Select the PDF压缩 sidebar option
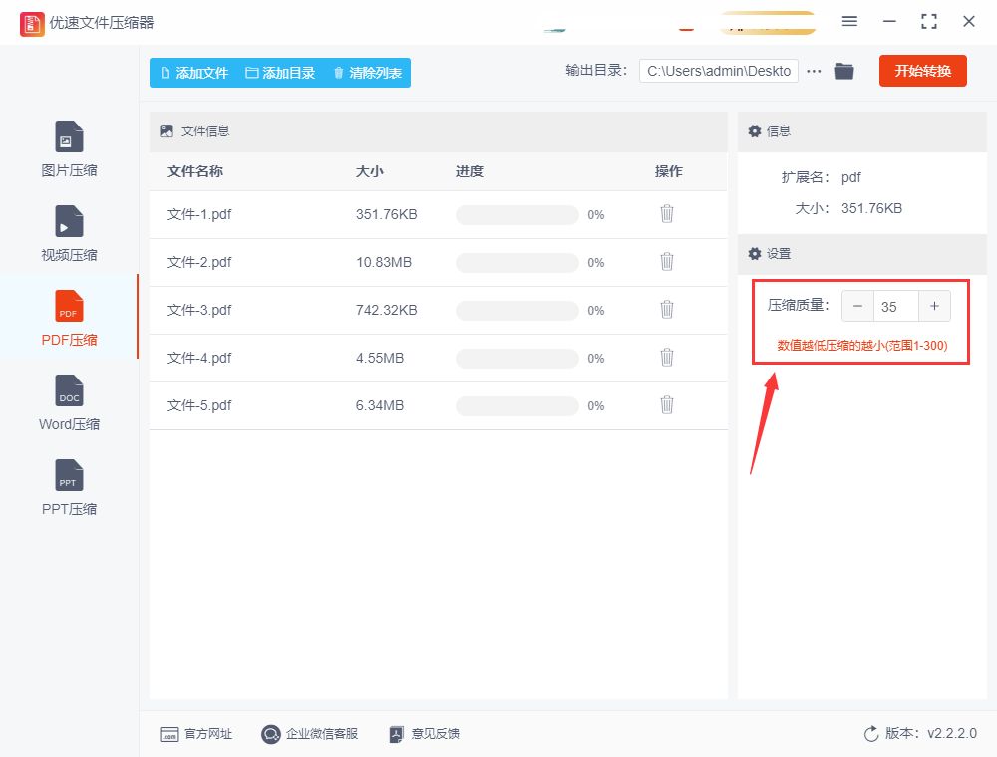Viewport: 997px width, 757px height. point(69,318)
